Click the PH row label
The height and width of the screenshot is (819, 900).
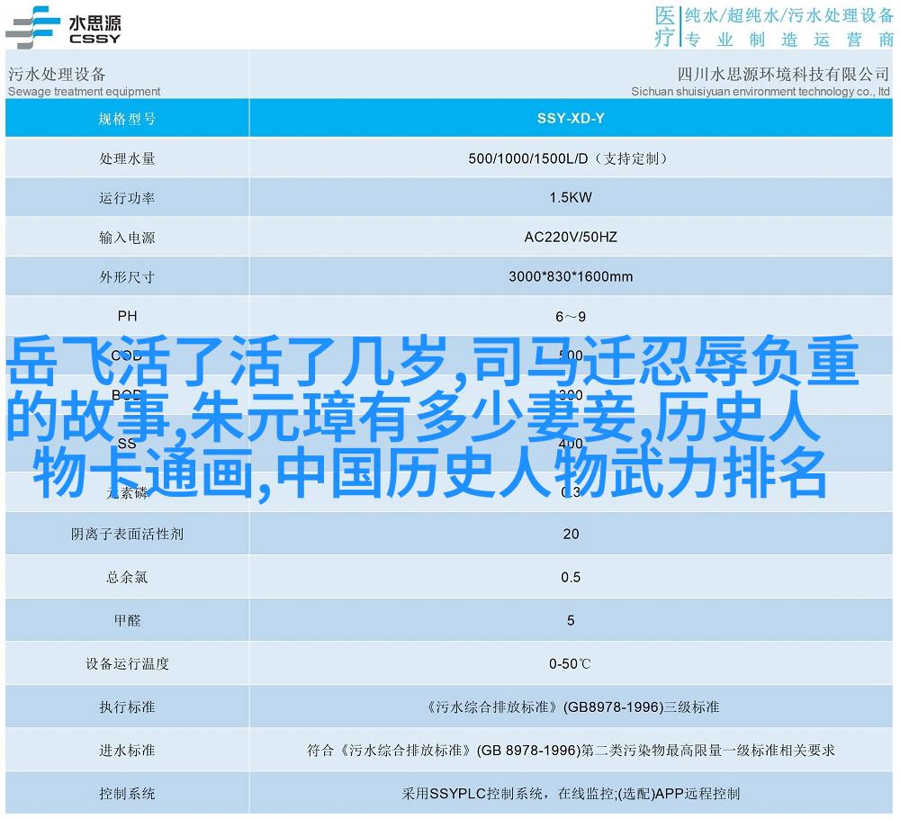[128, 316]
